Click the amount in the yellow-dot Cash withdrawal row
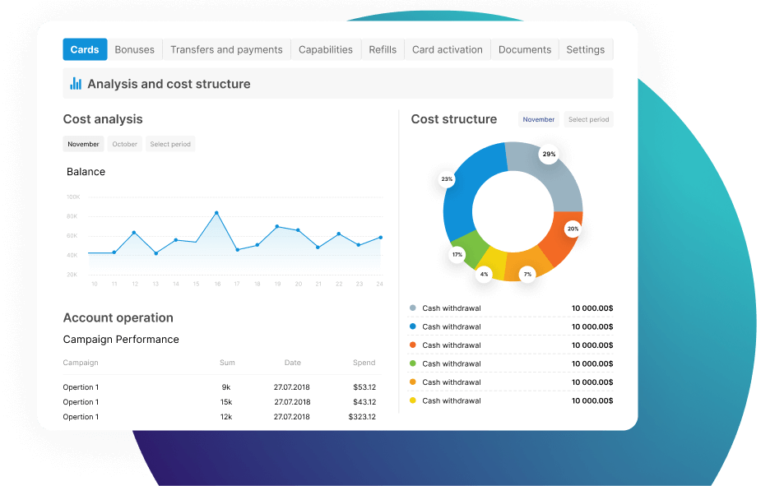Image resolution: width=784 pixels, height=486 pixels. [592, 400]
